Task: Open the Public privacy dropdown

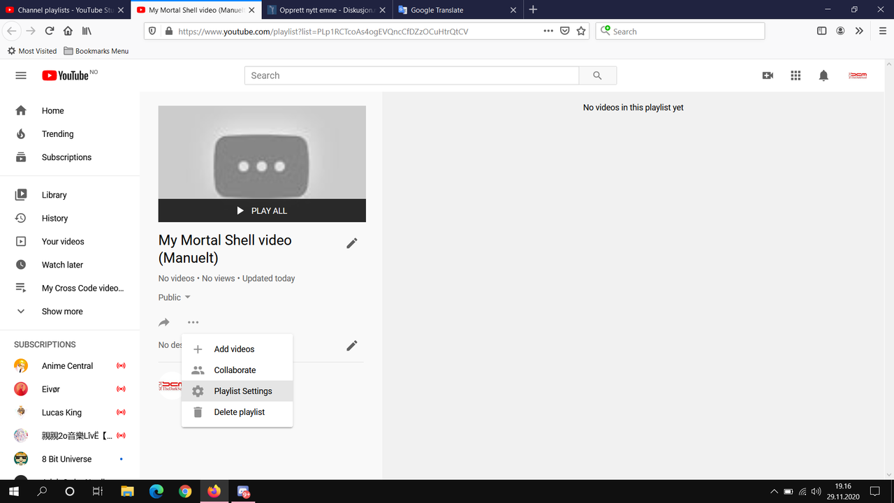Action: tap(175, 298)
